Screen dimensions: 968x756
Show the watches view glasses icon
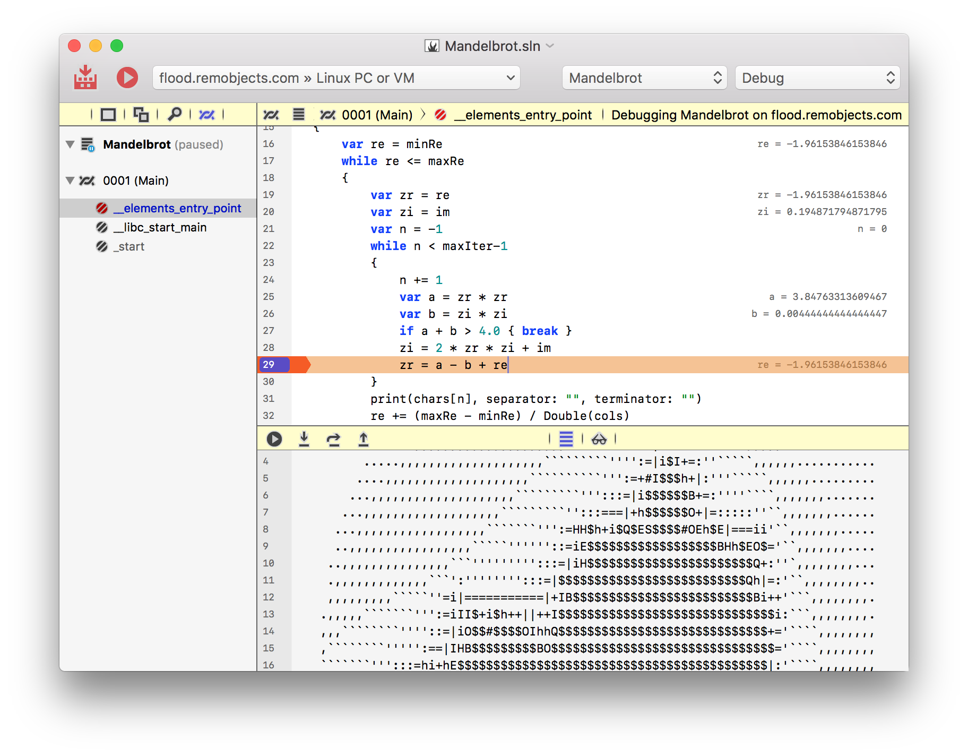click(x=599, y=439)
